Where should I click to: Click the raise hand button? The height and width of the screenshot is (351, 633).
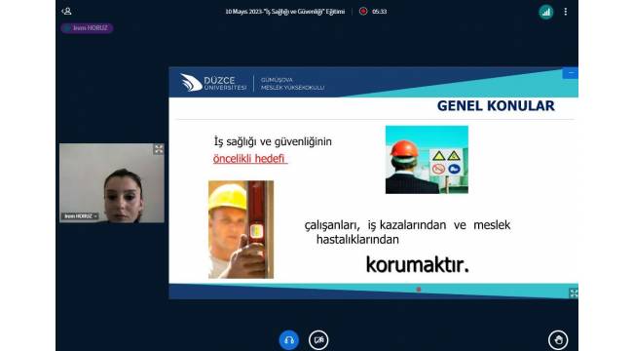[x=558, y=339]
